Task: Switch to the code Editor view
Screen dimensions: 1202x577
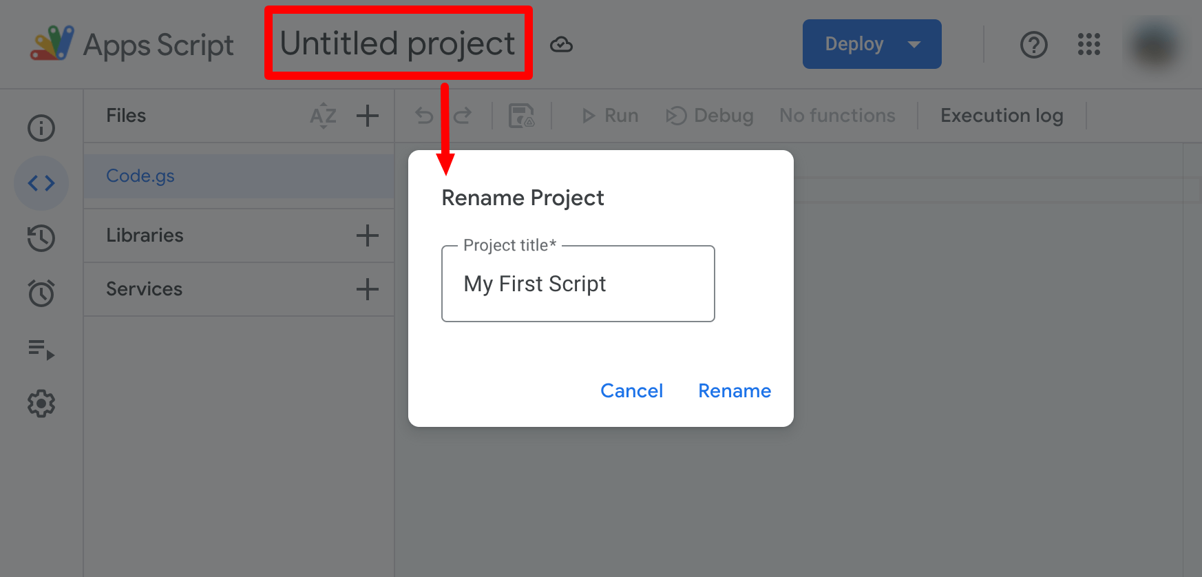Action: point(41,183)
